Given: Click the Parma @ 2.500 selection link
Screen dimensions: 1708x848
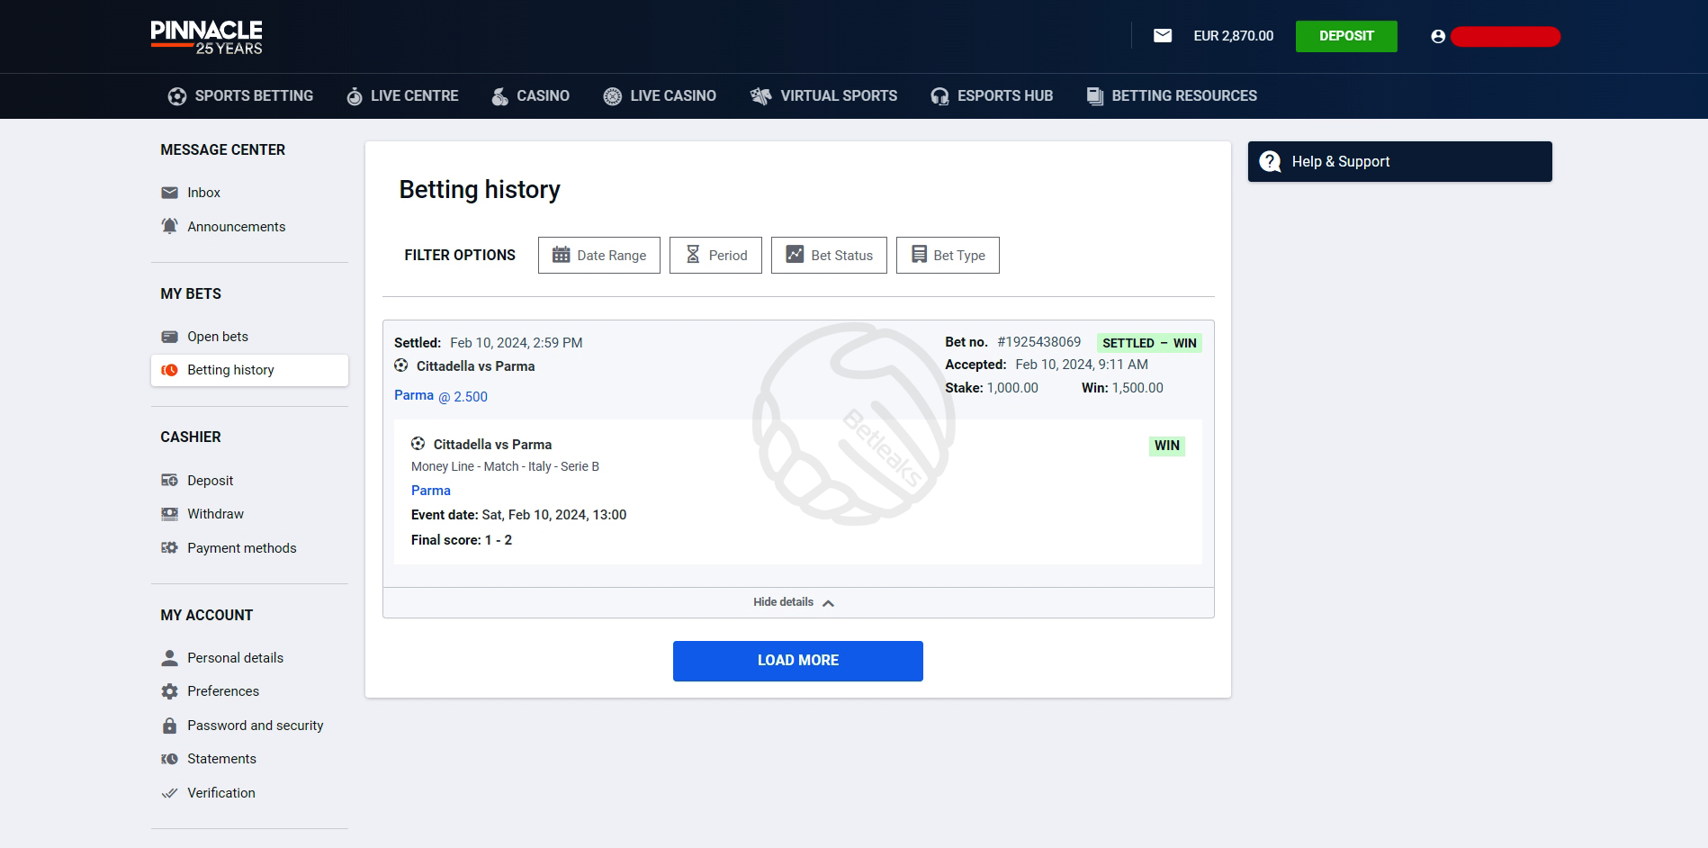Looking at the screenshot, I should point(441,396).
